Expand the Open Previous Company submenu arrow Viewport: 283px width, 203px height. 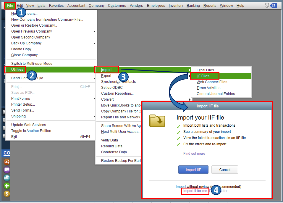click(94, 31)
